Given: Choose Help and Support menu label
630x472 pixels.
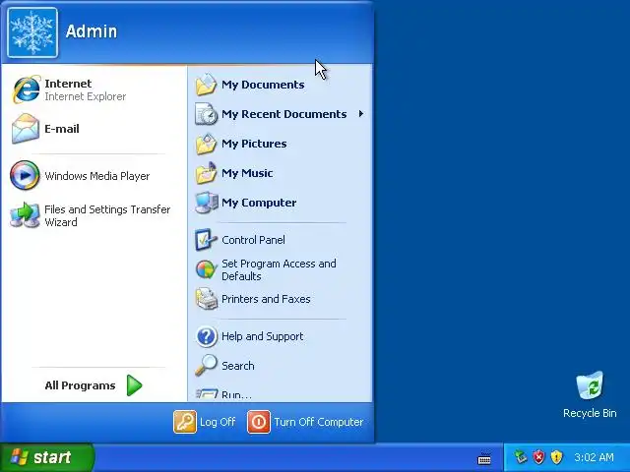Looking at the screenshot, I should [x=263, y=336].
